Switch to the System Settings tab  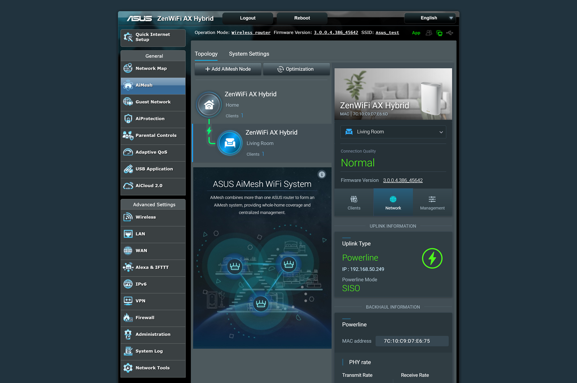pyautogui.click(x=249, y=54)
